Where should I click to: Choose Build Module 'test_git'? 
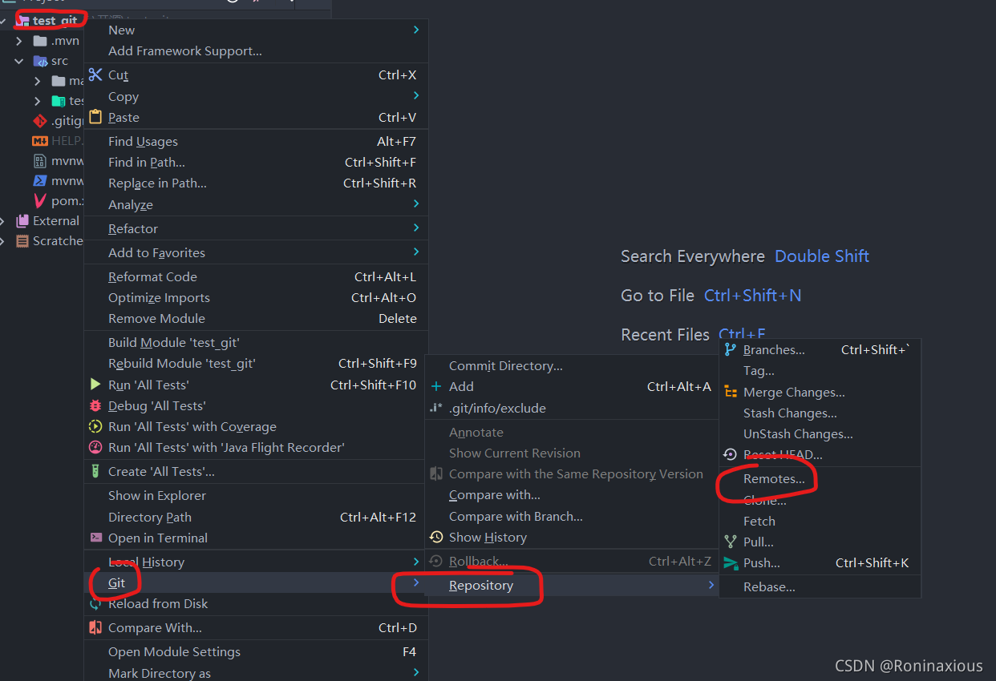[x=256, y=342]
